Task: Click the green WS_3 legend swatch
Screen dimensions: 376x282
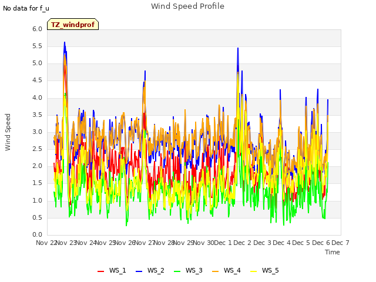Action: 177,271
